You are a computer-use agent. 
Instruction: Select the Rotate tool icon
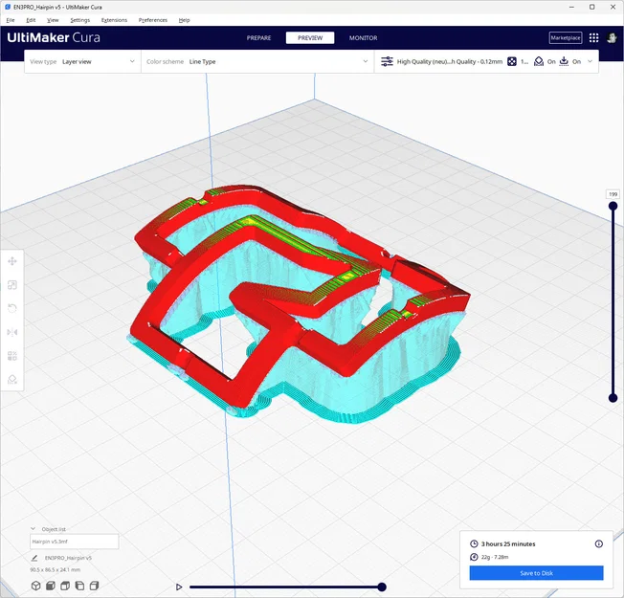[11, 308]
